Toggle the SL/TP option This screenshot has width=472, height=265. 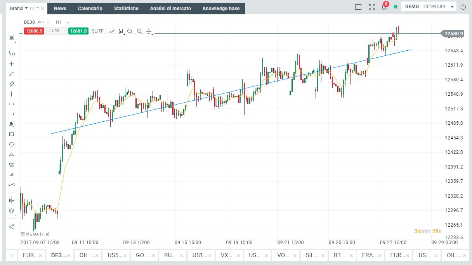(x=98, y=31)
